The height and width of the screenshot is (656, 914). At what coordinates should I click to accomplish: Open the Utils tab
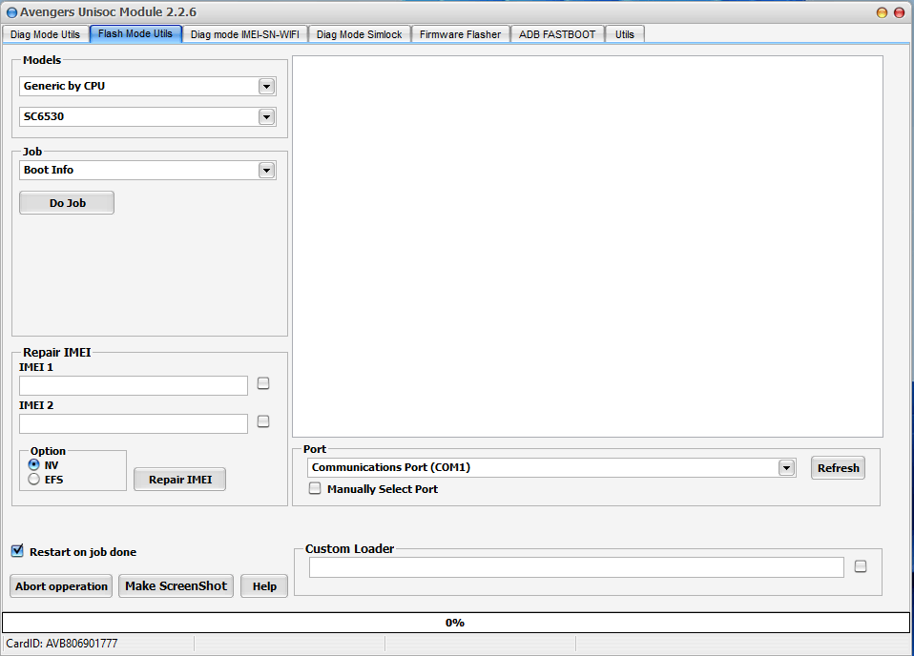pyautogui.click(x=624, y=34)
